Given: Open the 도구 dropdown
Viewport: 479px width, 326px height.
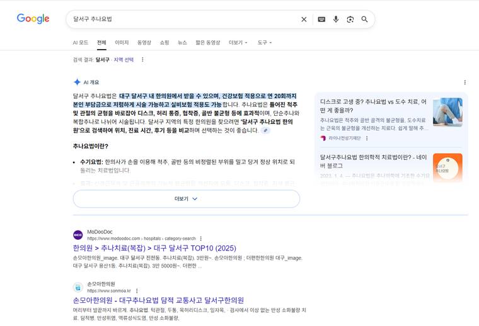Looking at the screenshot, I should tap(265, 42).
